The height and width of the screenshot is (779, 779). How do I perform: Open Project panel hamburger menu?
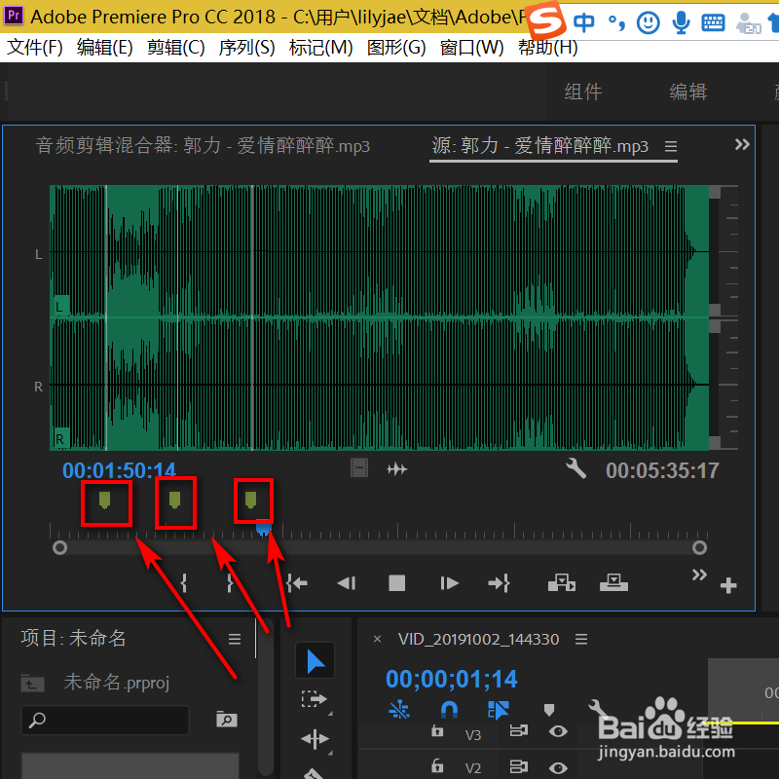tap(235, 639)
